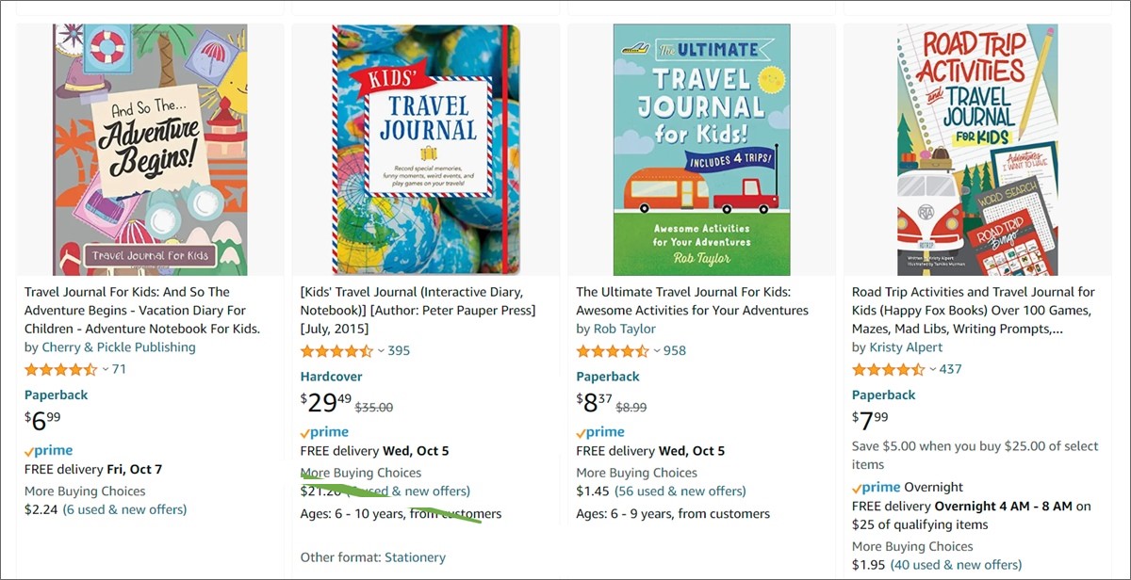1131x580 pixels.
Task: Expand rating breakdown arrow beside 395 reviews
Action: point(381,351)
